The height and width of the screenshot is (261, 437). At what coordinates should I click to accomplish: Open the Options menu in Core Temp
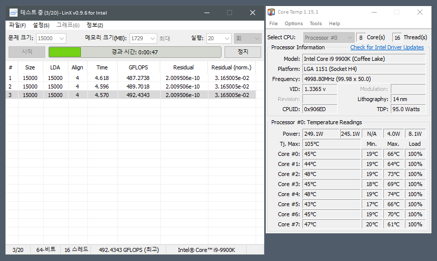click(x=294, y=24)
